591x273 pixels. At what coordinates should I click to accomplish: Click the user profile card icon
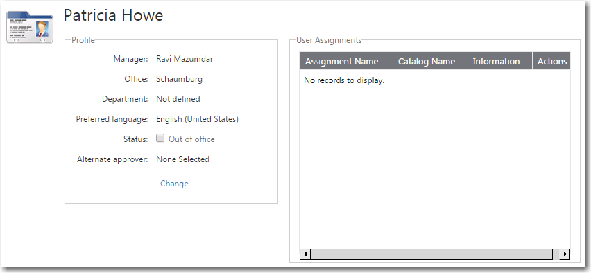click(x=30, y=27)
